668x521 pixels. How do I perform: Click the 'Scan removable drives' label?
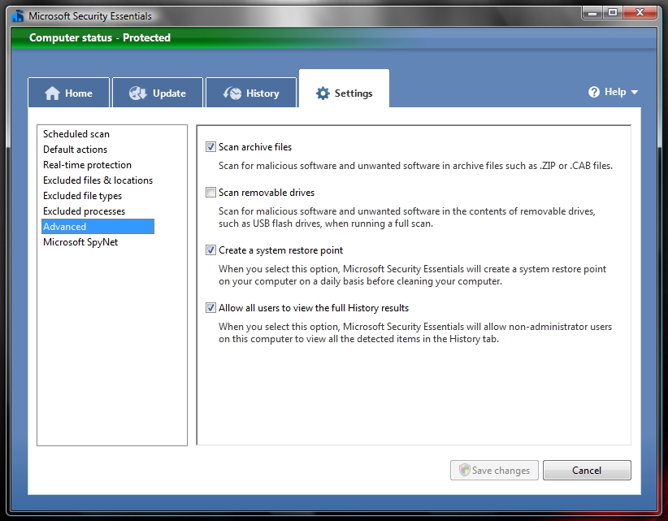pos(267,193)
